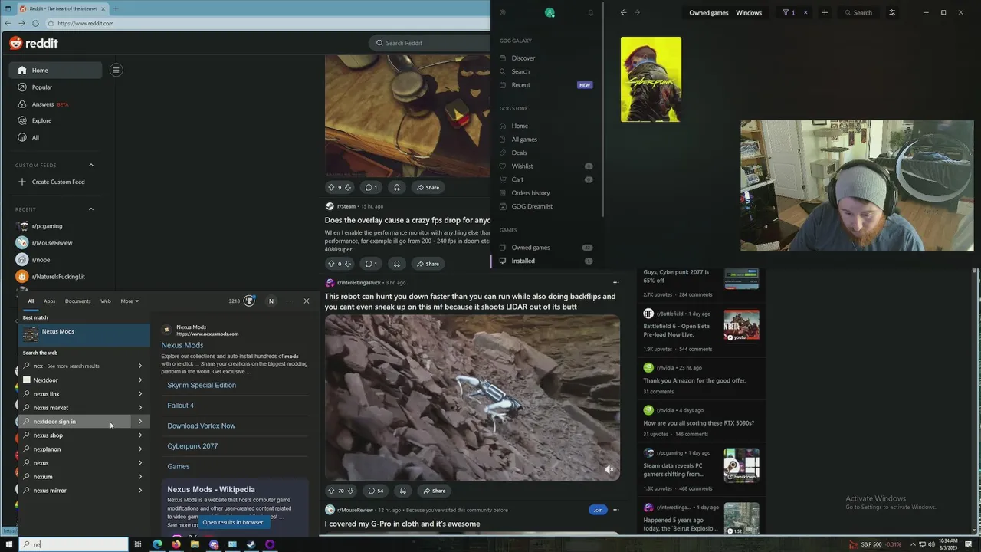Screen dimensions: 981x552
Task: Upvote the robot LIDAR post
Action: [331, 491]
